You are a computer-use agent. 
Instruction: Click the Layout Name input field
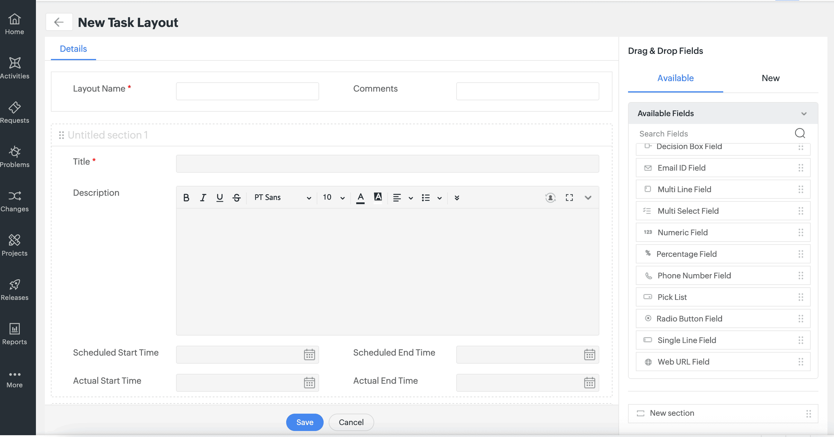click(247, 91)
